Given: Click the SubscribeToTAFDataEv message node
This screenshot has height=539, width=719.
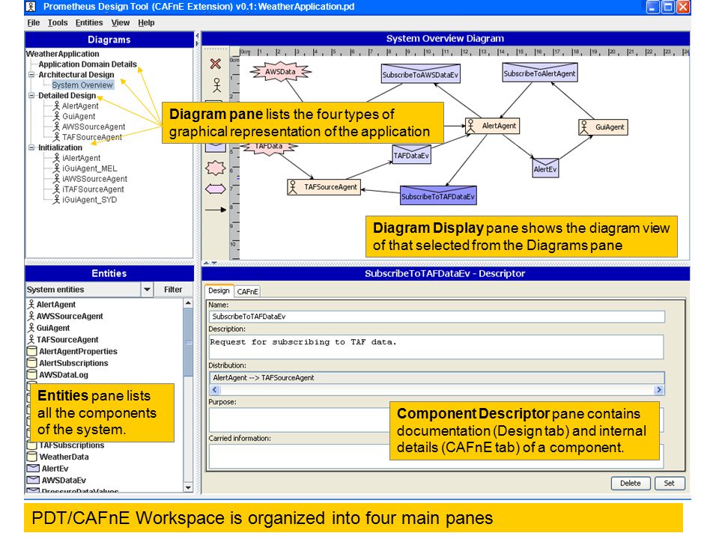Looking at the screenshot, I should pos(438,195).
